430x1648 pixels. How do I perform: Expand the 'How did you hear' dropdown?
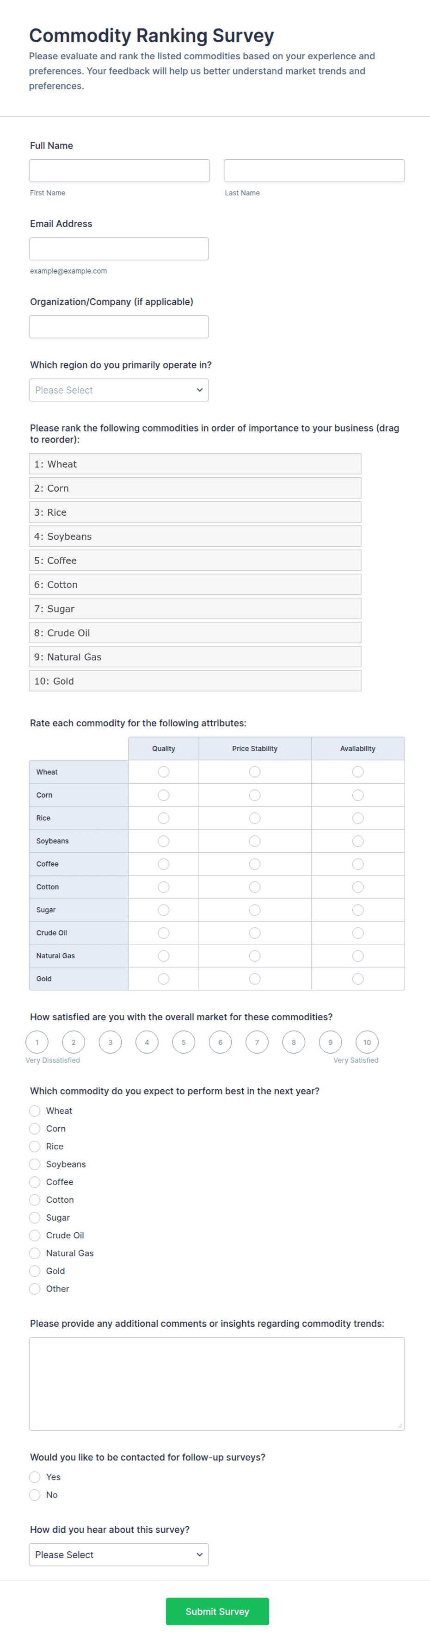[x=119, y=1554]
